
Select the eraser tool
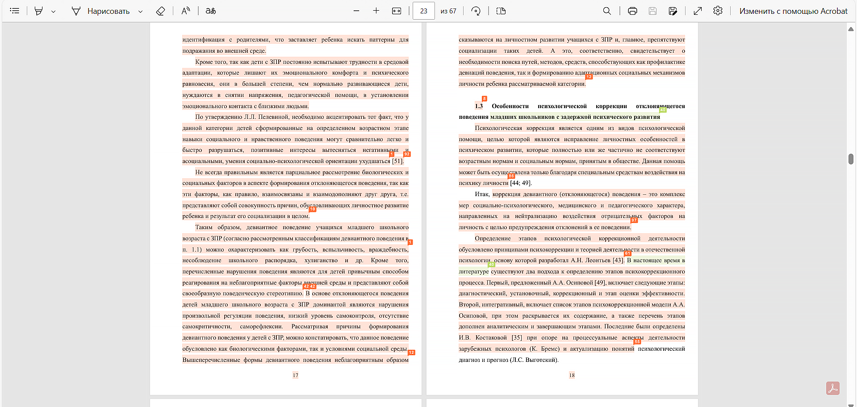tap(160, 11)
